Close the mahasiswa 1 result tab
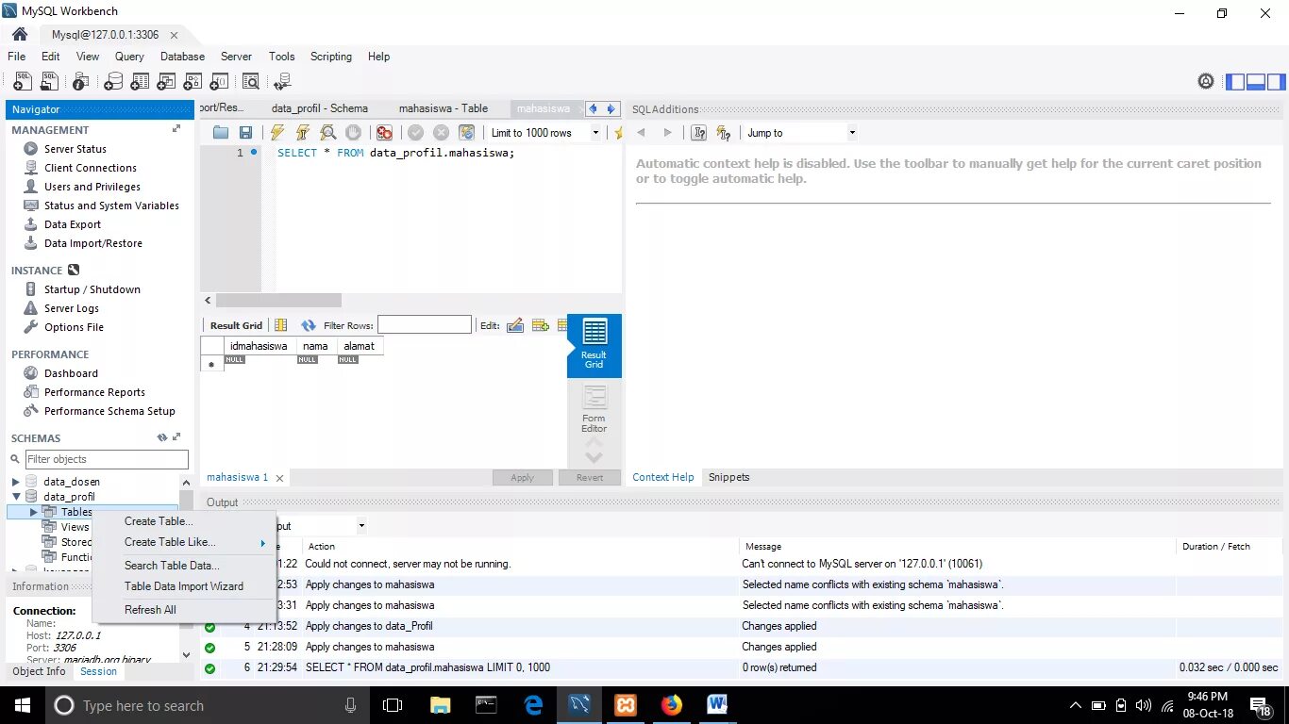 [x=279, y=478]
